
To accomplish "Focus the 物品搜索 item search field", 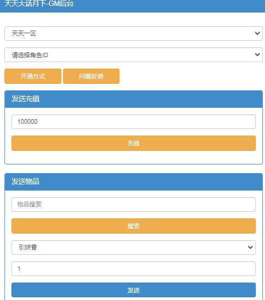I will pos(134,204).
